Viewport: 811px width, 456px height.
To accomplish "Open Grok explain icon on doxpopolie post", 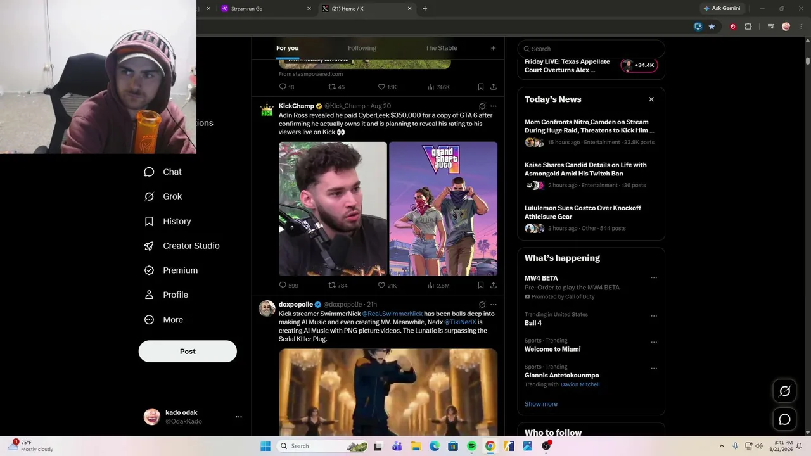I will click(x=482, y=305).
